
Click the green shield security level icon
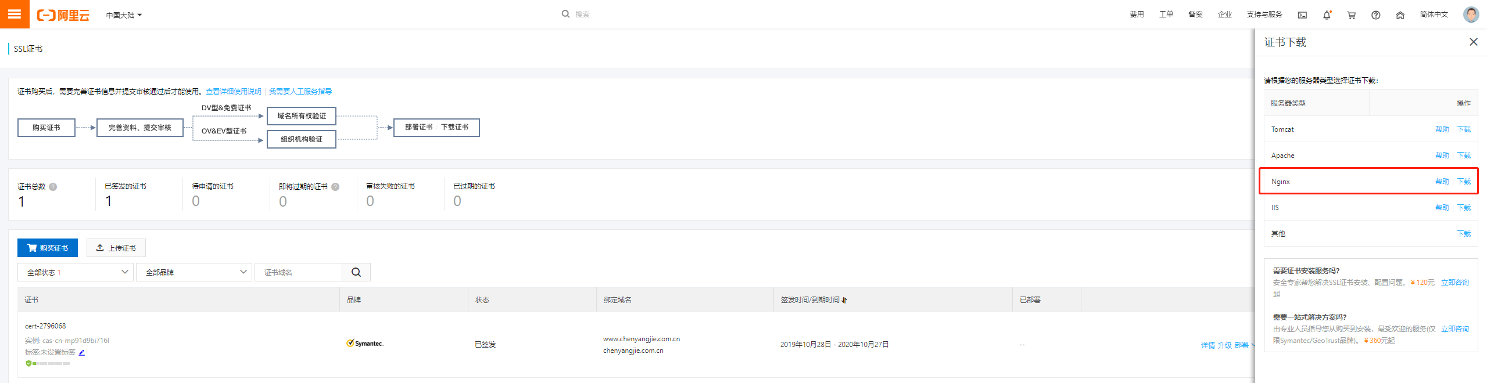click(28, 363)
